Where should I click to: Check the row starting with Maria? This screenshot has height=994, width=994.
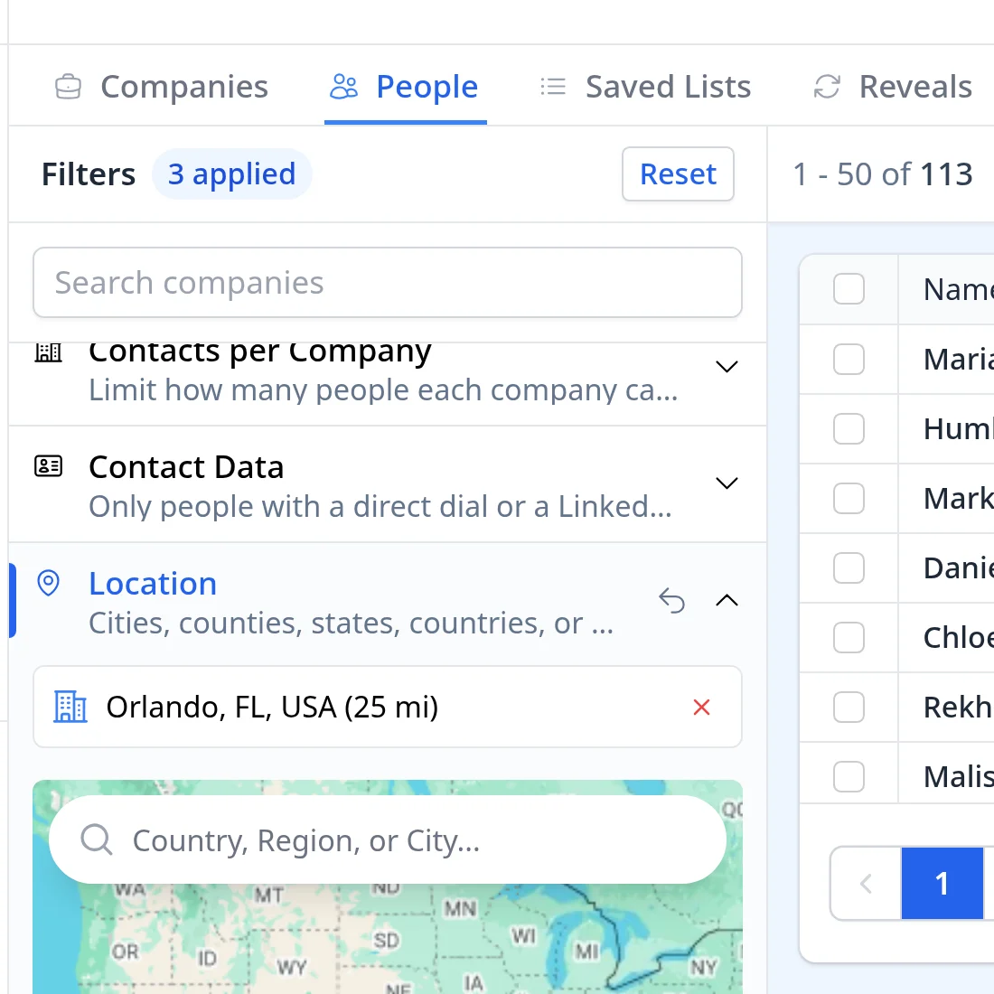(x=849, y=360)
